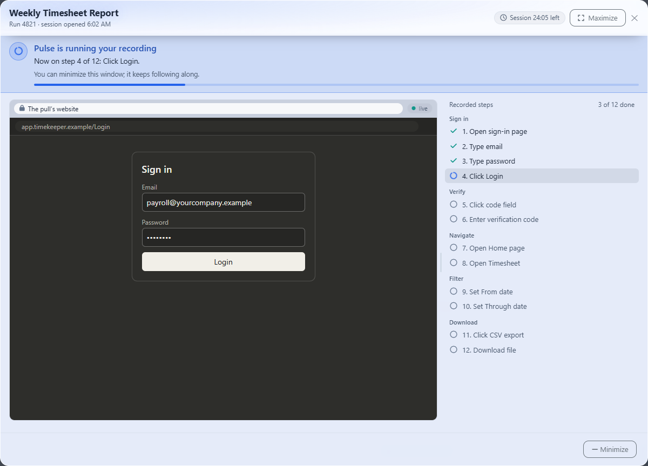
Task: Click the circle beside Click CSV export
Action: (454, 335)
